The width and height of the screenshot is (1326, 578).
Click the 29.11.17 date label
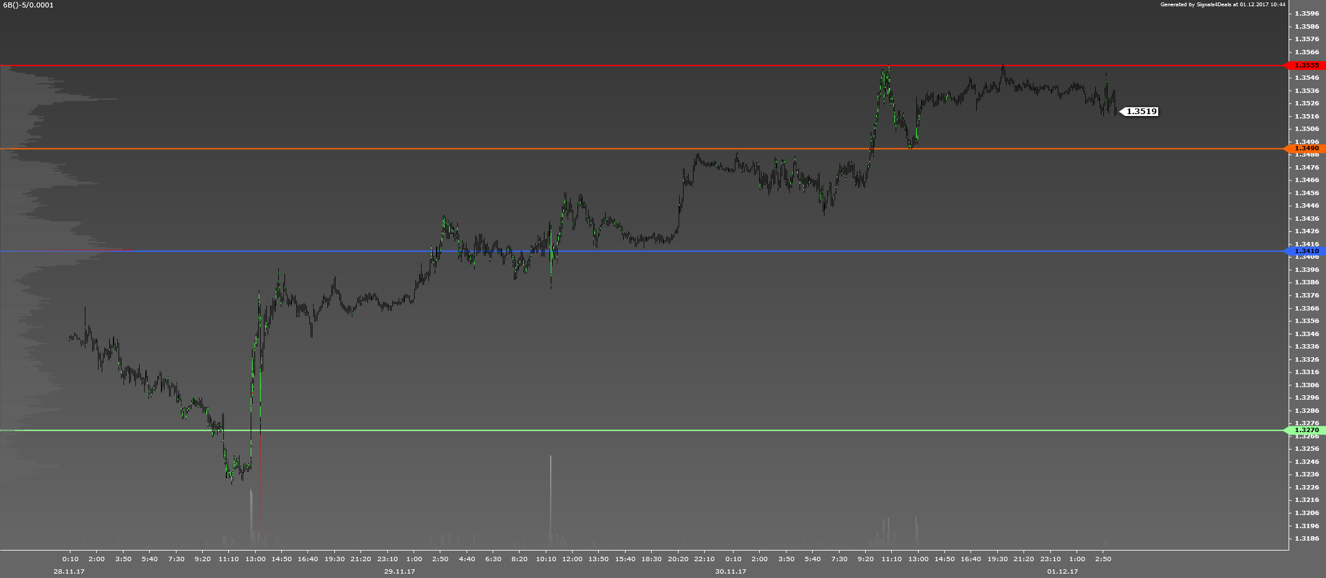click(399, 571)
